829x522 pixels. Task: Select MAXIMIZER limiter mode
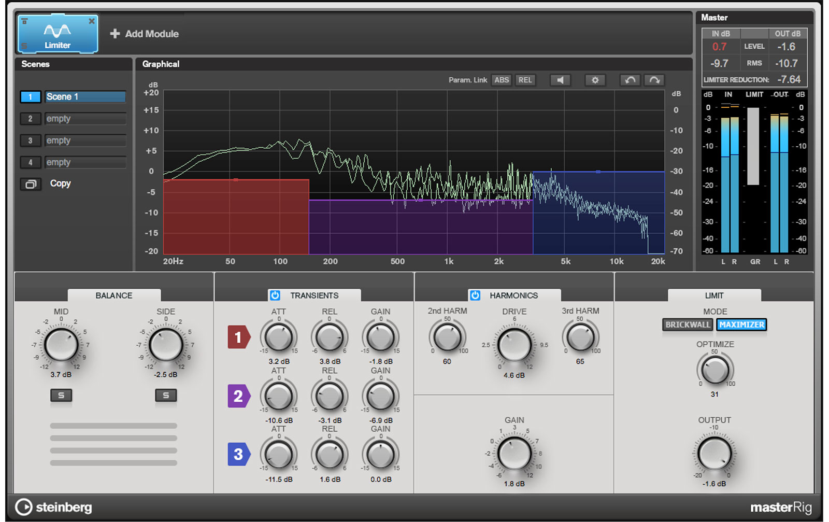(x=741, y=325)
